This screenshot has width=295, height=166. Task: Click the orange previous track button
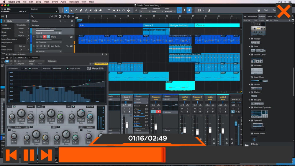pyautogui.click(x=11, y=155)
